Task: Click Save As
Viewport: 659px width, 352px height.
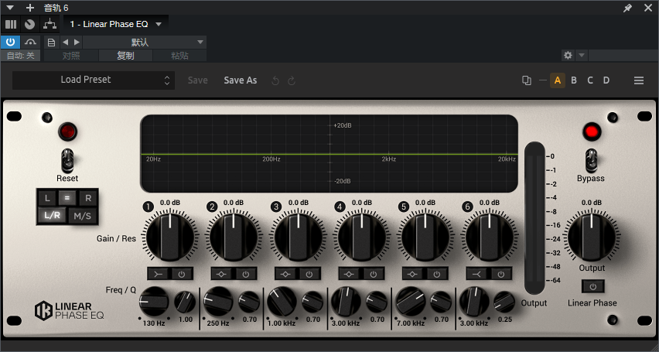Action: [241, 80]
